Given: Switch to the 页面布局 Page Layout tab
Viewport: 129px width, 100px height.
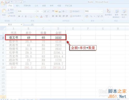Looking at the screenshot, I should pos(27,6).
